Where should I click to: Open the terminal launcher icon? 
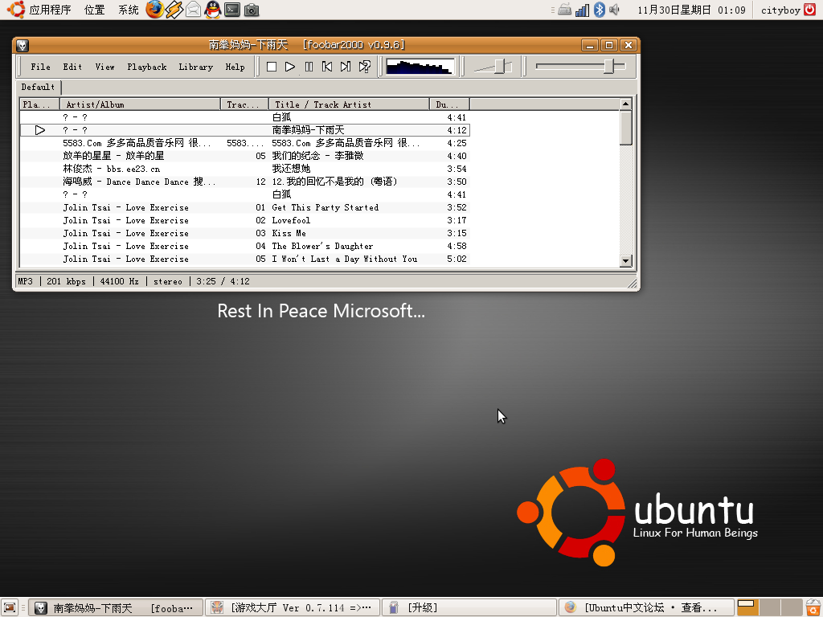pyautogui.click(x=232, y=10)
